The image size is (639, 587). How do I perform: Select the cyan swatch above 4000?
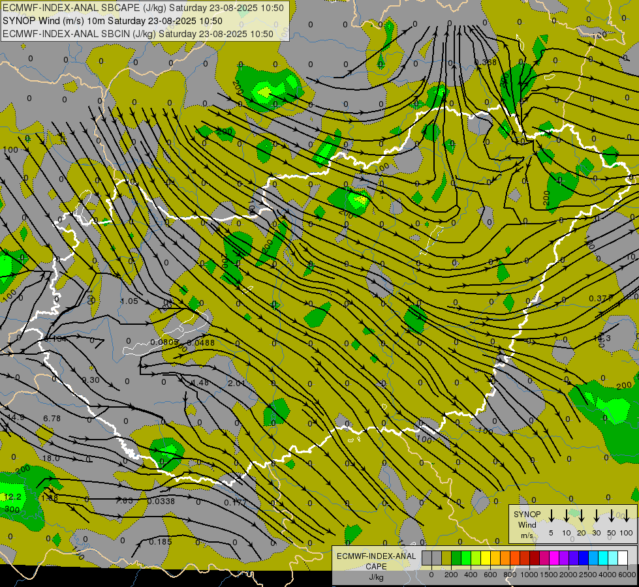[602, 558]
